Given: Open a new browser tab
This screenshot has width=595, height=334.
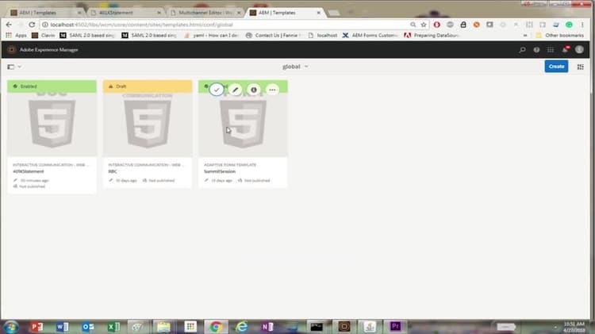Looking at the screenshot, I should pyautogui.click(x=334, y=13).
